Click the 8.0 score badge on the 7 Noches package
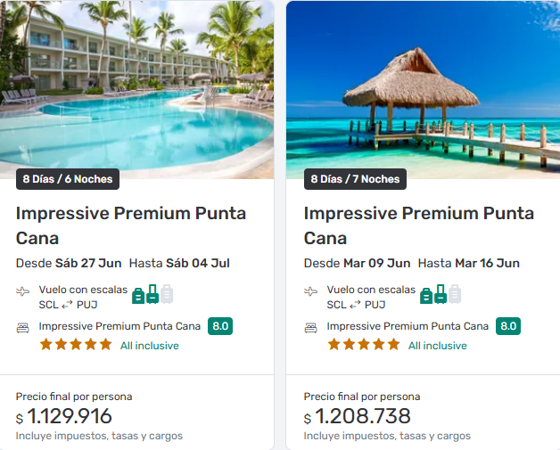The image size is (560, 450). point(508,326)
